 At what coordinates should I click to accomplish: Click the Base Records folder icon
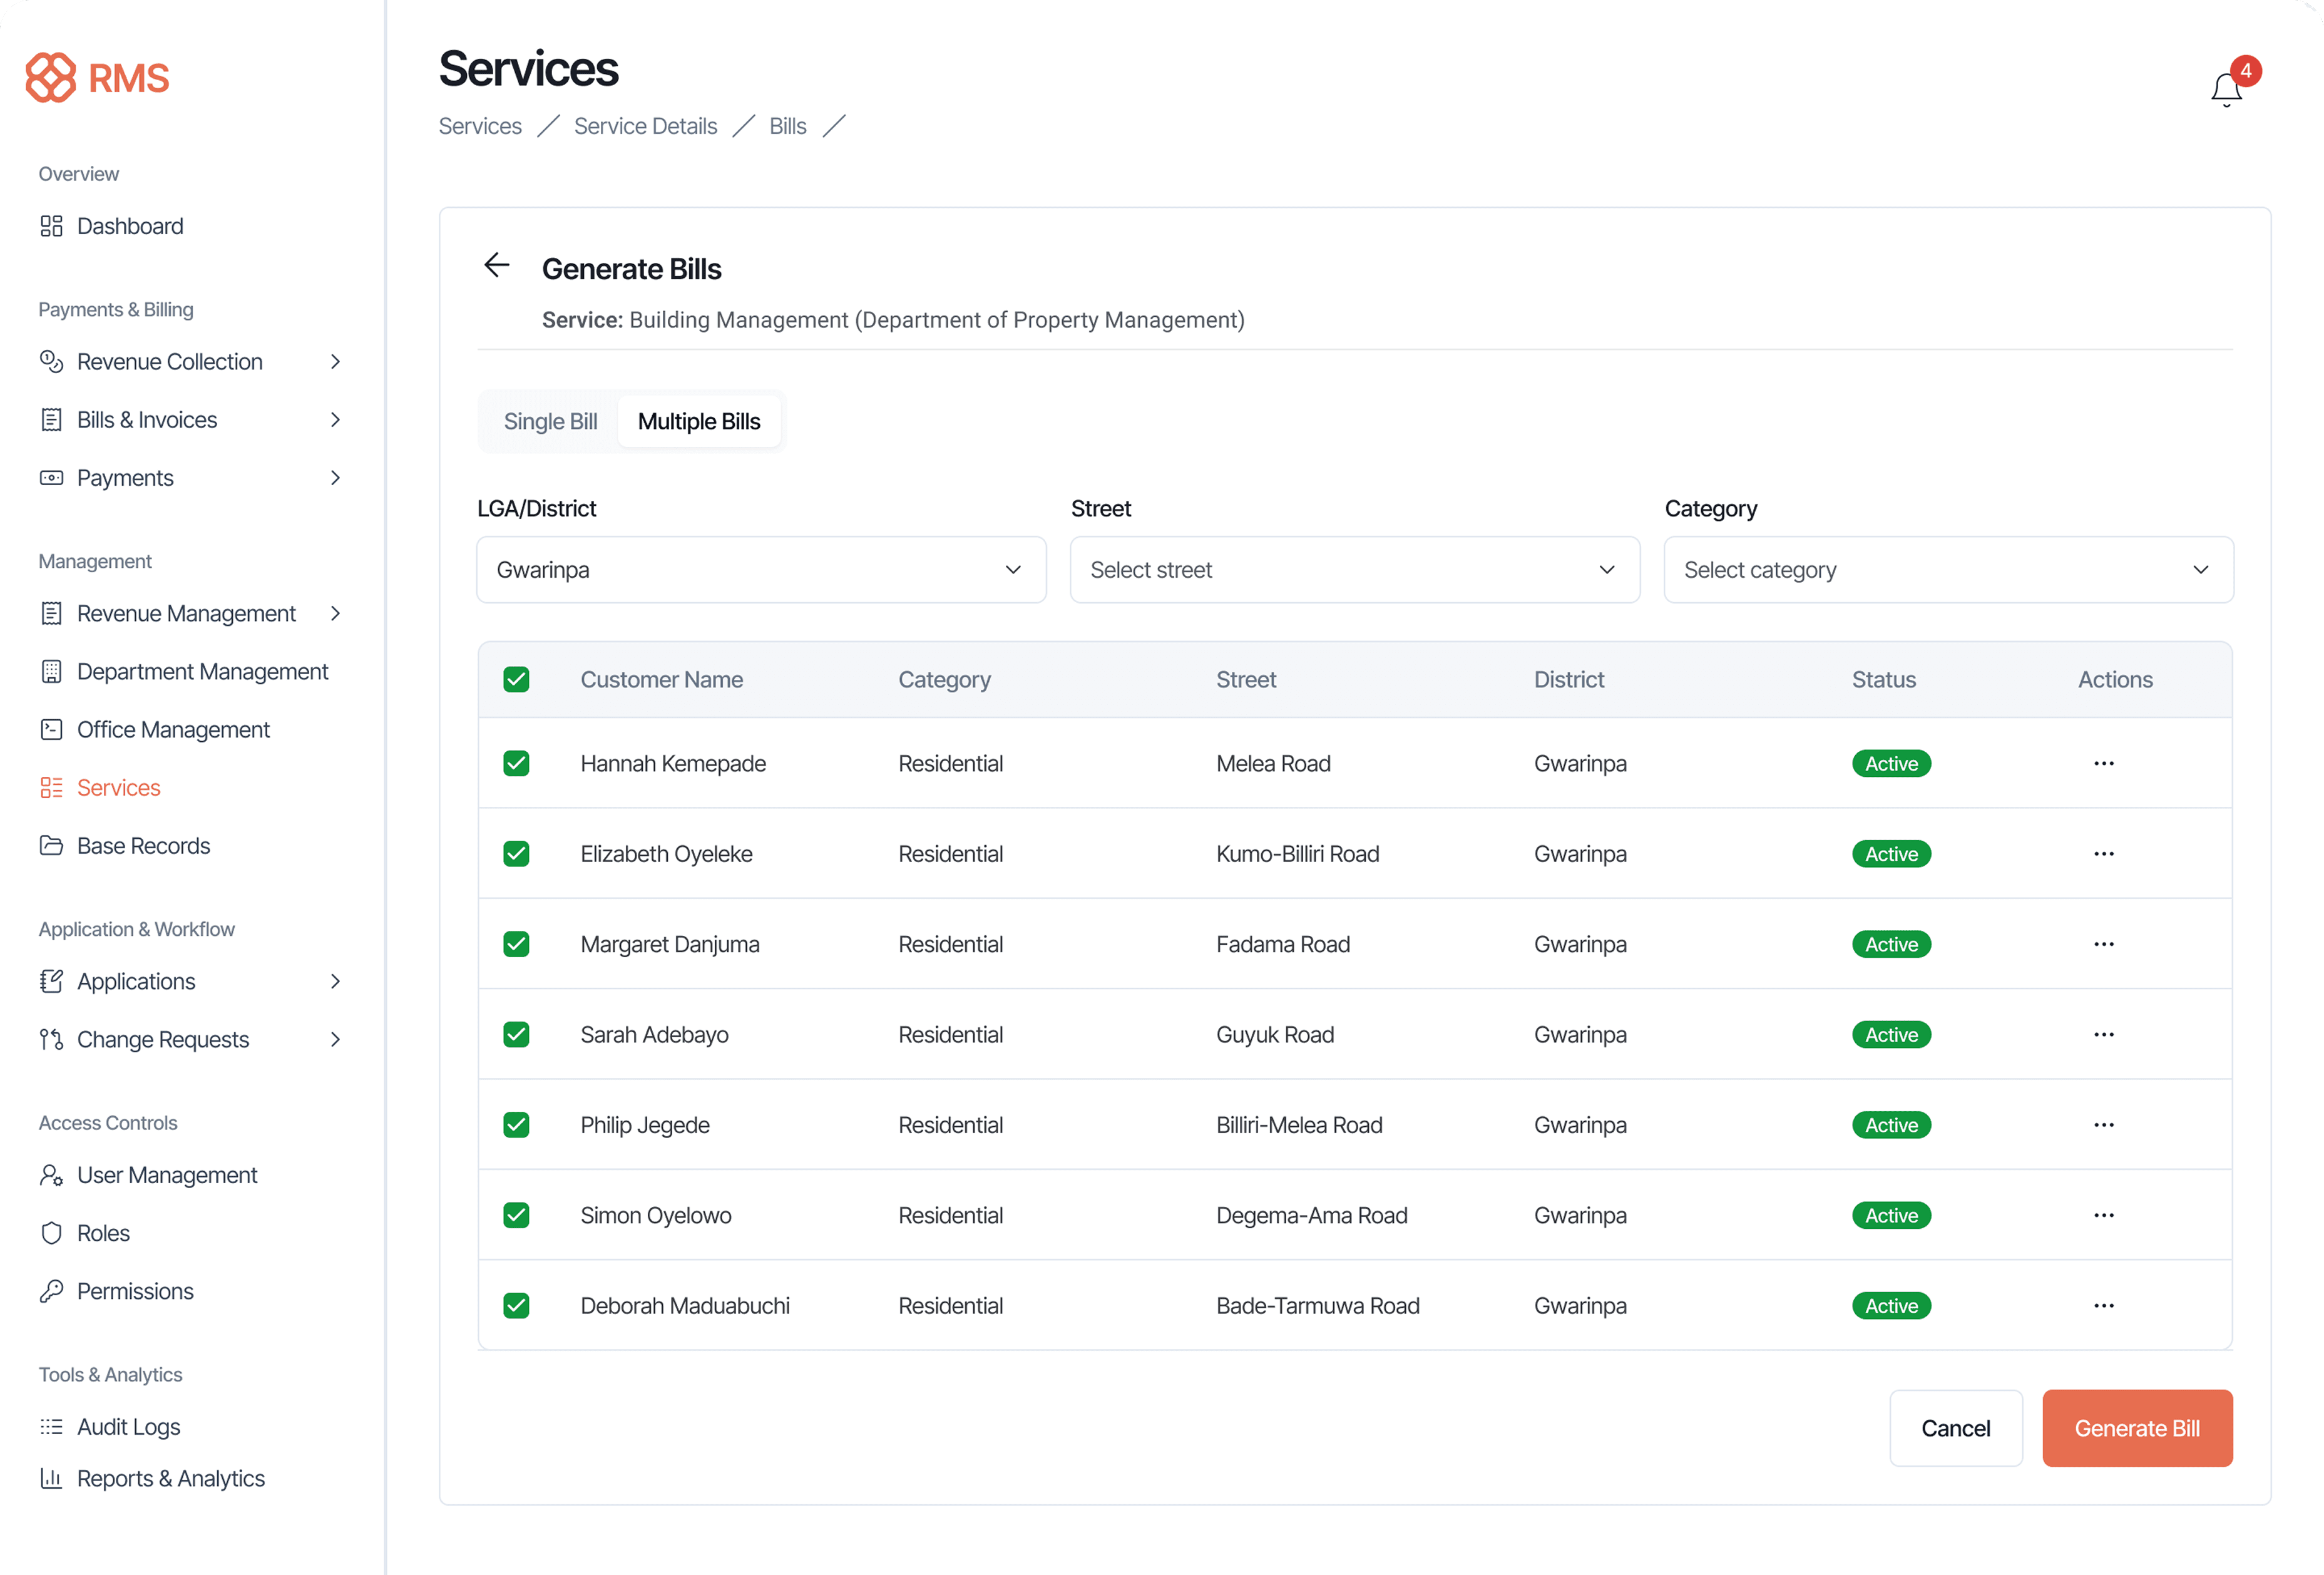[x=51, y=846]
